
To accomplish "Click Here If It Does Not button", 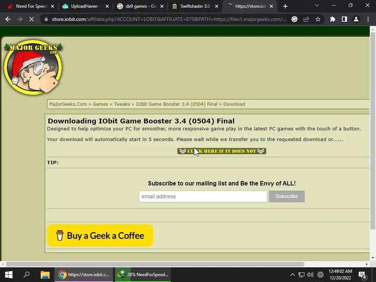I will [x=221, y=151].
